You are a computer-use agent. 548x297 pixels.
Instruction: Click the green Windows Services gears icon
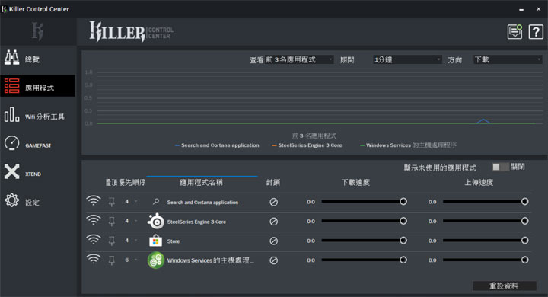pos(155,260)
